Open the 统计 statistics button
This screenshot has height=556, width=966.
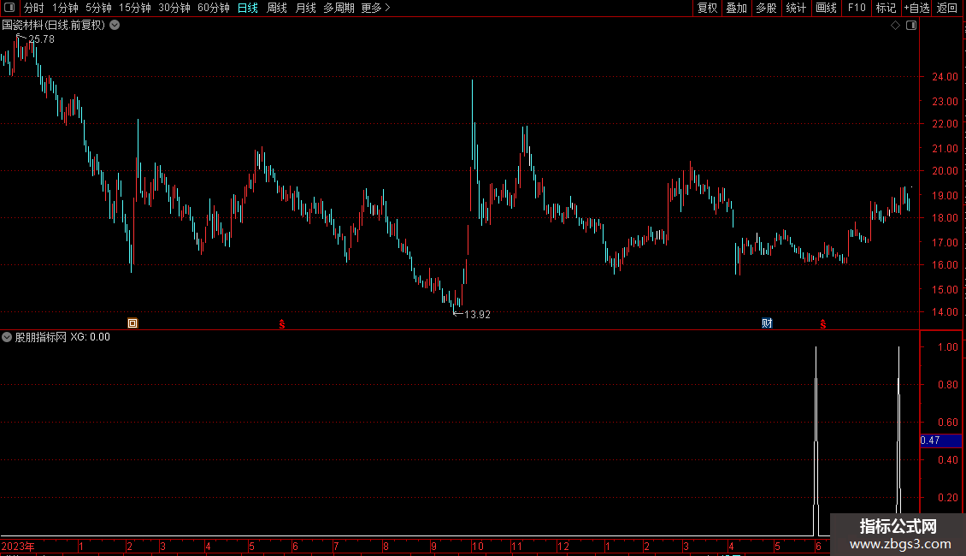pyautogui.click(x=796, y=8)
